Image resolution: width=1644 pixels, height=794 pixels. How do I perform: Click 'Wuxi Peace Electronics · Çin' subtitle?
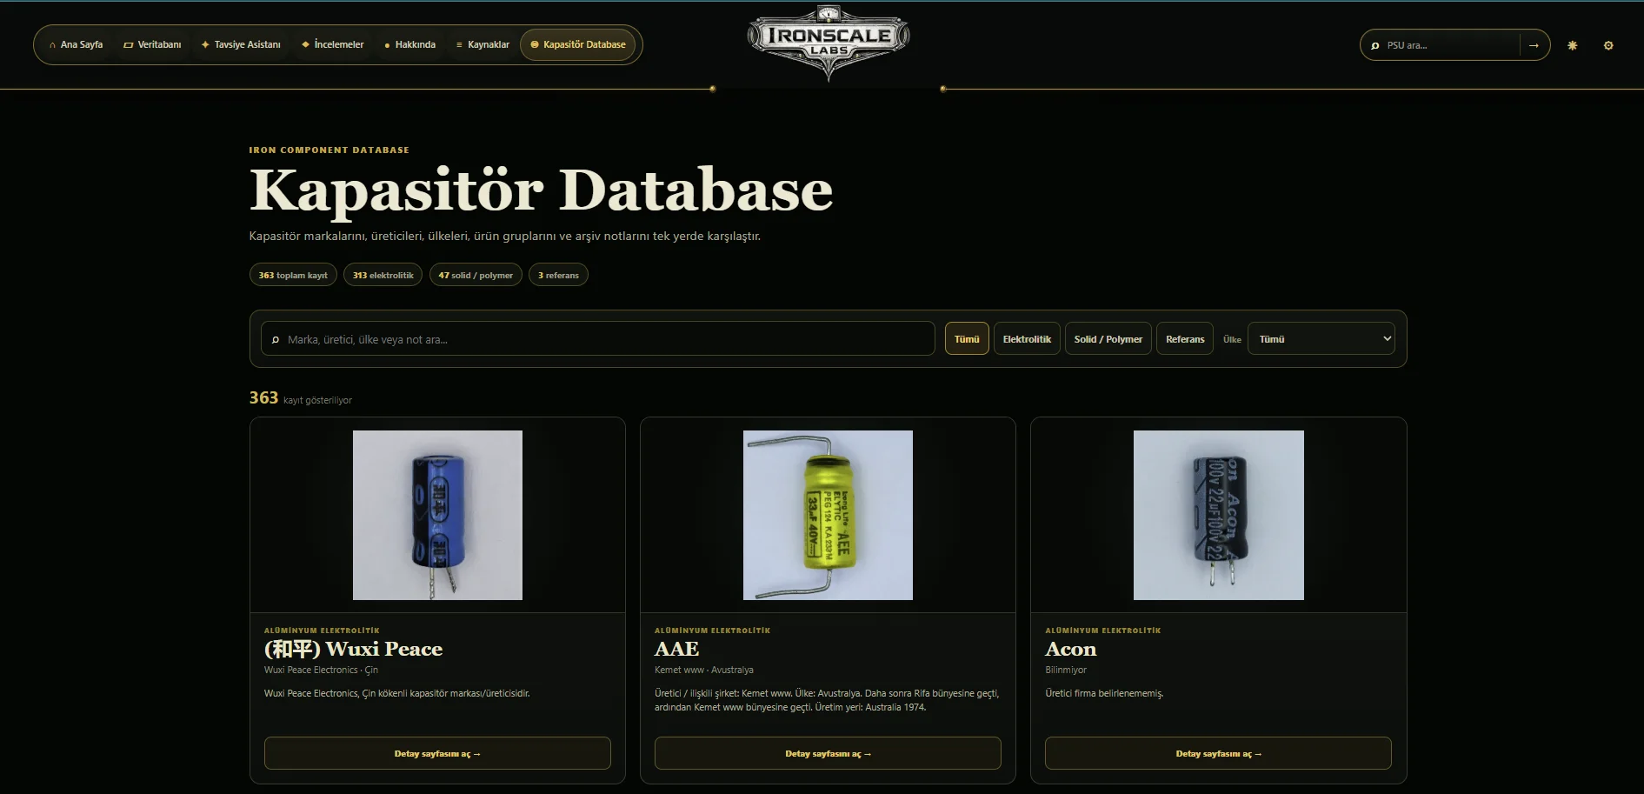point(321,670)
